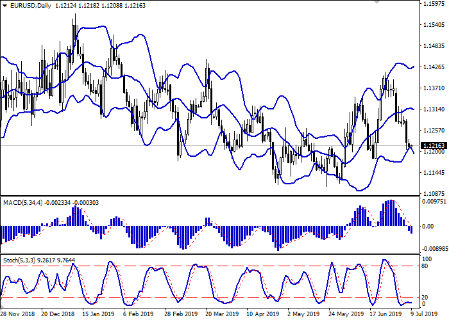Select the 28 Nov 2018 date label
This screenshot has width=449, height=320.
tap(17, 314)
